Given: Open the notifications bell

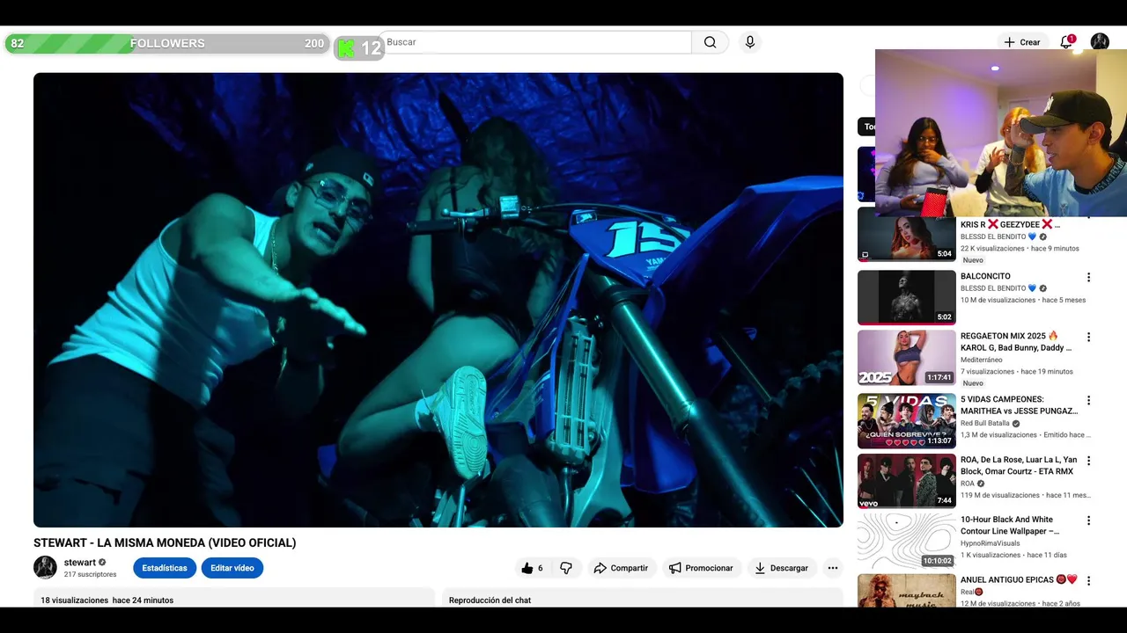Looking at the screenshot, I should point(1066,42).
